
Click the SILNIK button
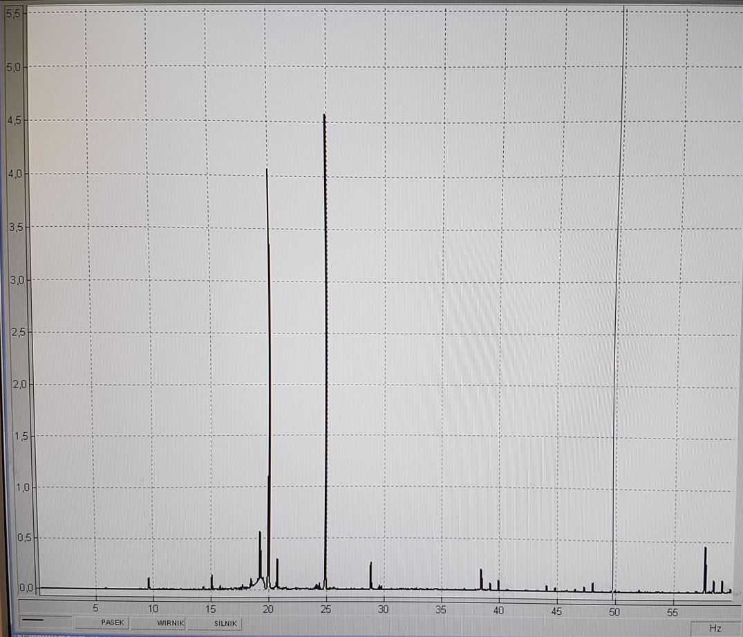(x=215, y=623)
